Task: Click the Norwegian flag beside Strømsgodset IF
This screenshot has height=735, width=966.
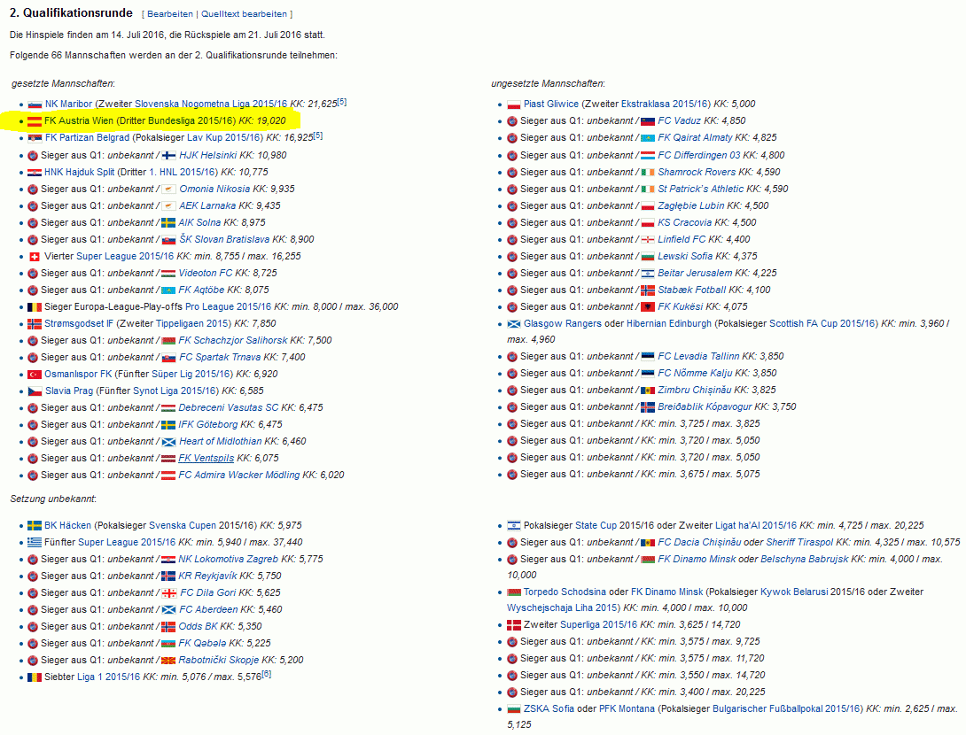Action: pos(35,324)
